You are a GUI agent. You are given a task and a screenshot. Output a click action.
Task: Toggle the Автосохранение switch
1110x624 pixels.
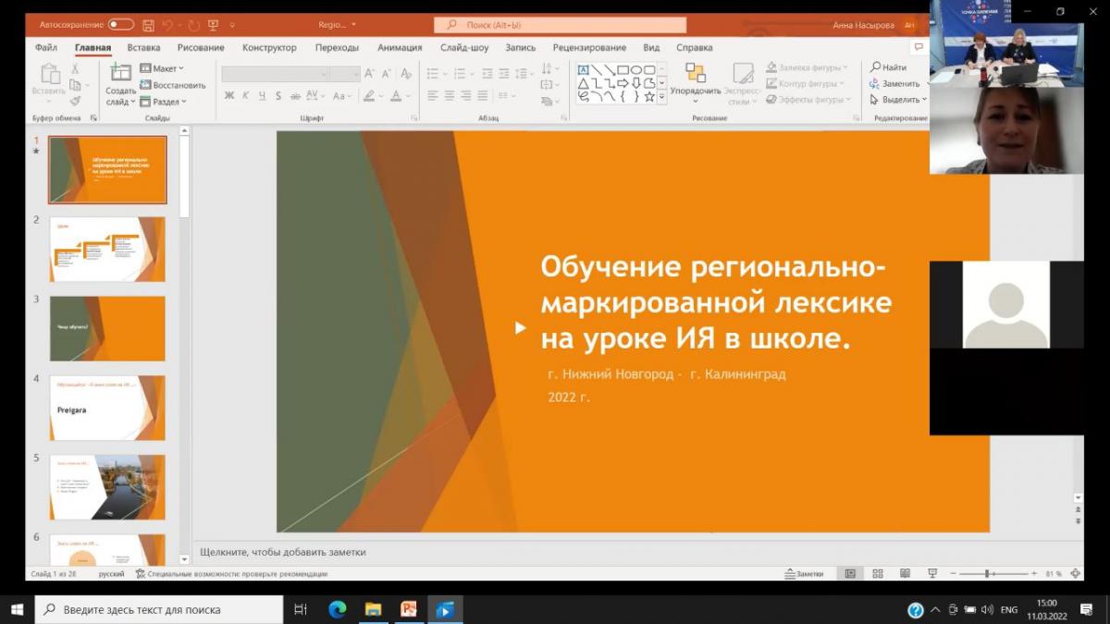click(120, 25)
